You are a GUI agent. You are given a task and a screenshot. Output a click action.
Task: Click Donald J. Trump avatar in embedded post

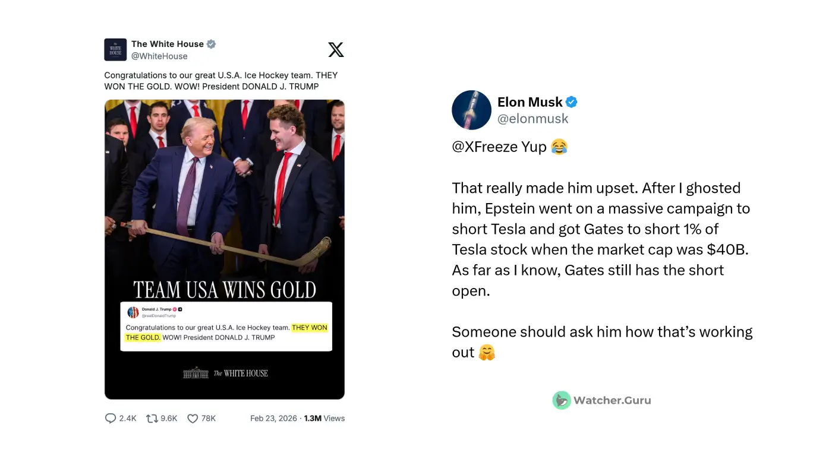pyautogui.click(x=133, y=312)
